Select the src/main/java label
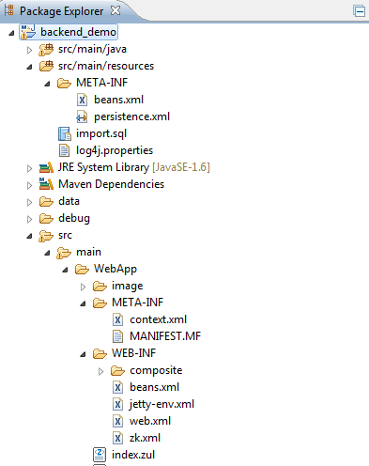 (92, 49)
